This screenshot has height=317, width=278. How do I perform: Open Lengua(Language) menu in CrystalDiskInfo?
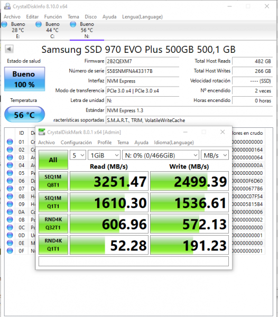pos(142,16)
